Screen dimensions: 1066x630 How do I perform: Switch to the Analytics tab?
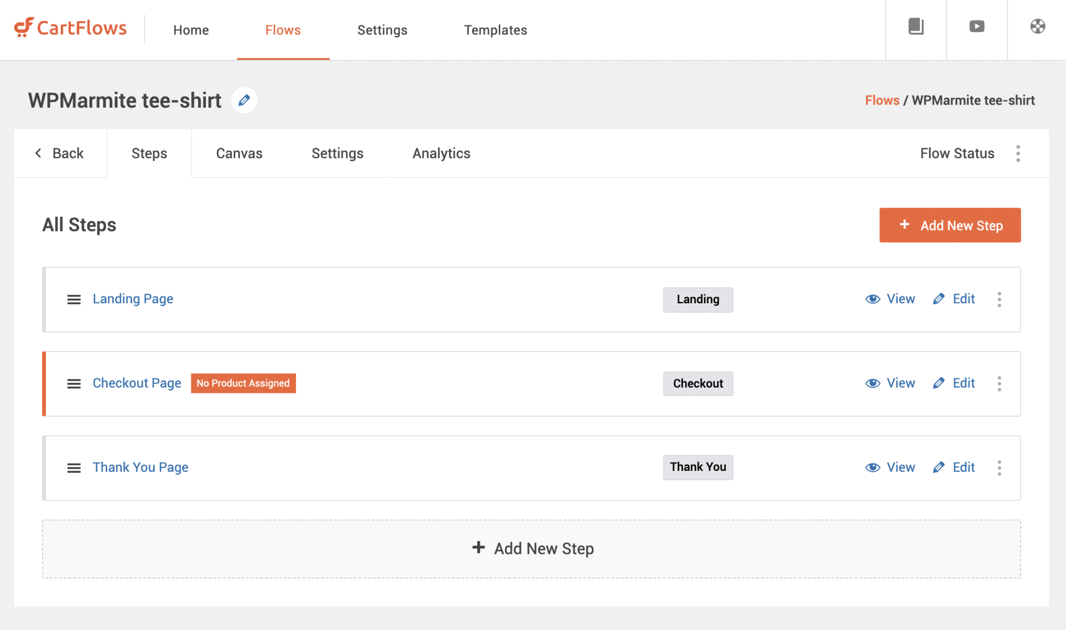tap(441, 153)
